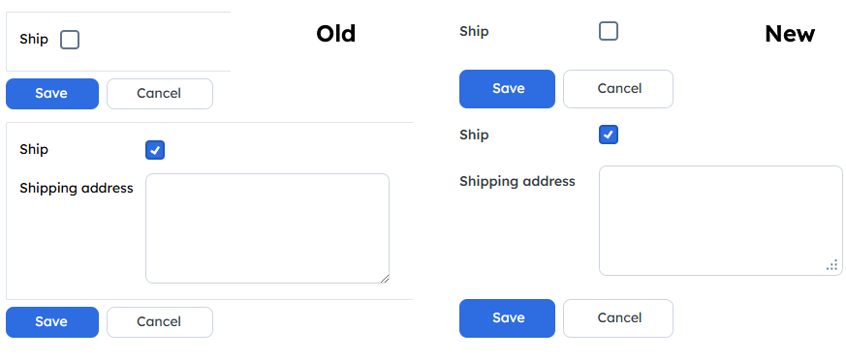Click the dotted resize grip on New textarea
The image size is (846, 360).
[x=832, y=264]
